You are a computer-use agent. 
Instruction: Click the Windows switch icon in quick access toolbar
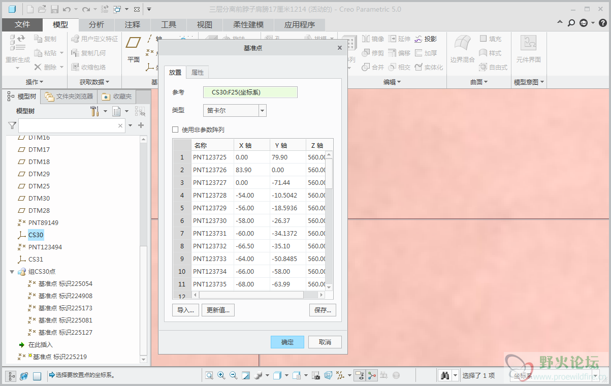[x=117, y=9]
